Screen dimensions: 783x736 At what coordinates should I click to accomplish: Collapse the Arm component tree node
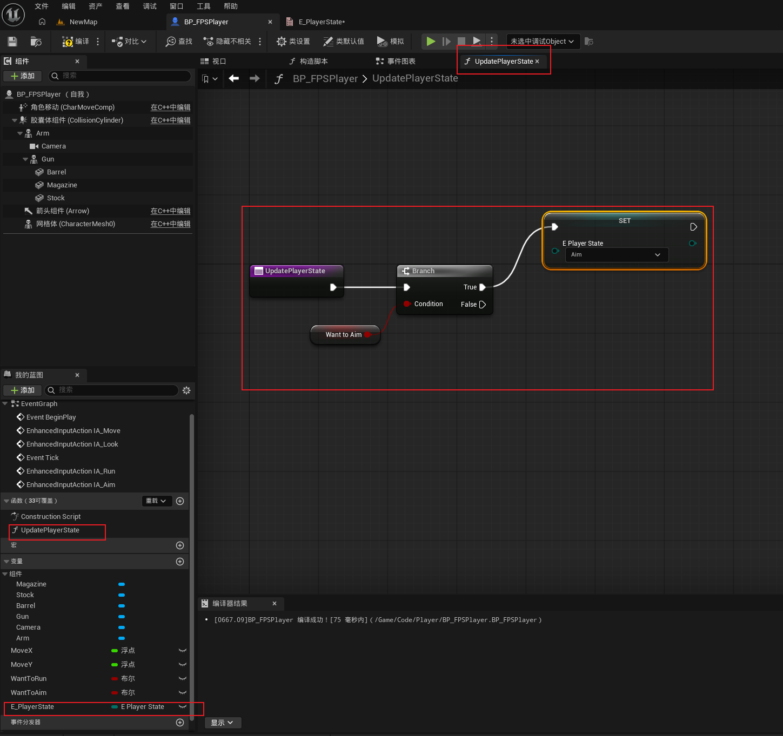click(x=20, y=133)
